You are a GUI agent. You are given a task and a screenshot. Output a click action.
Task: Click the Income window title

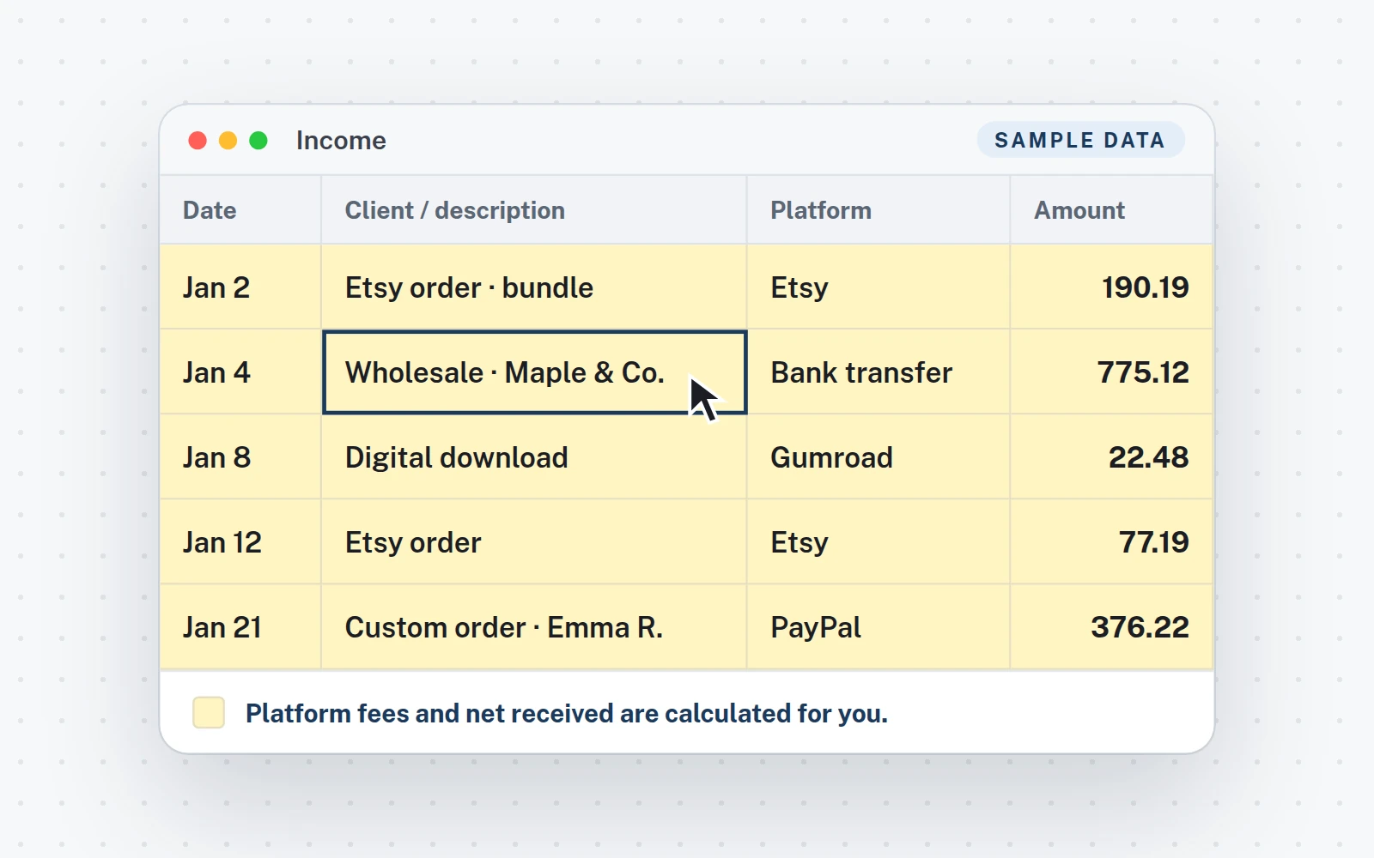point(341,141)
